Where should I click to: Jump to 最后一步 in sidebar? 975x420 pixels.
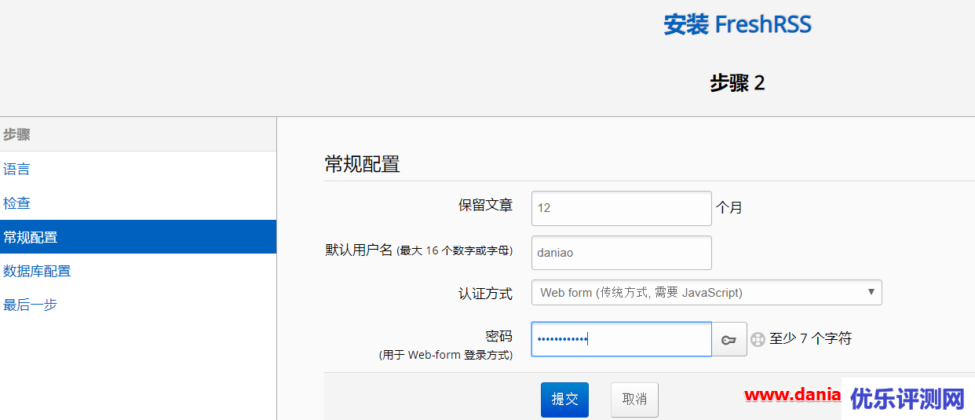pyautogui.click(x=30, y=305)
